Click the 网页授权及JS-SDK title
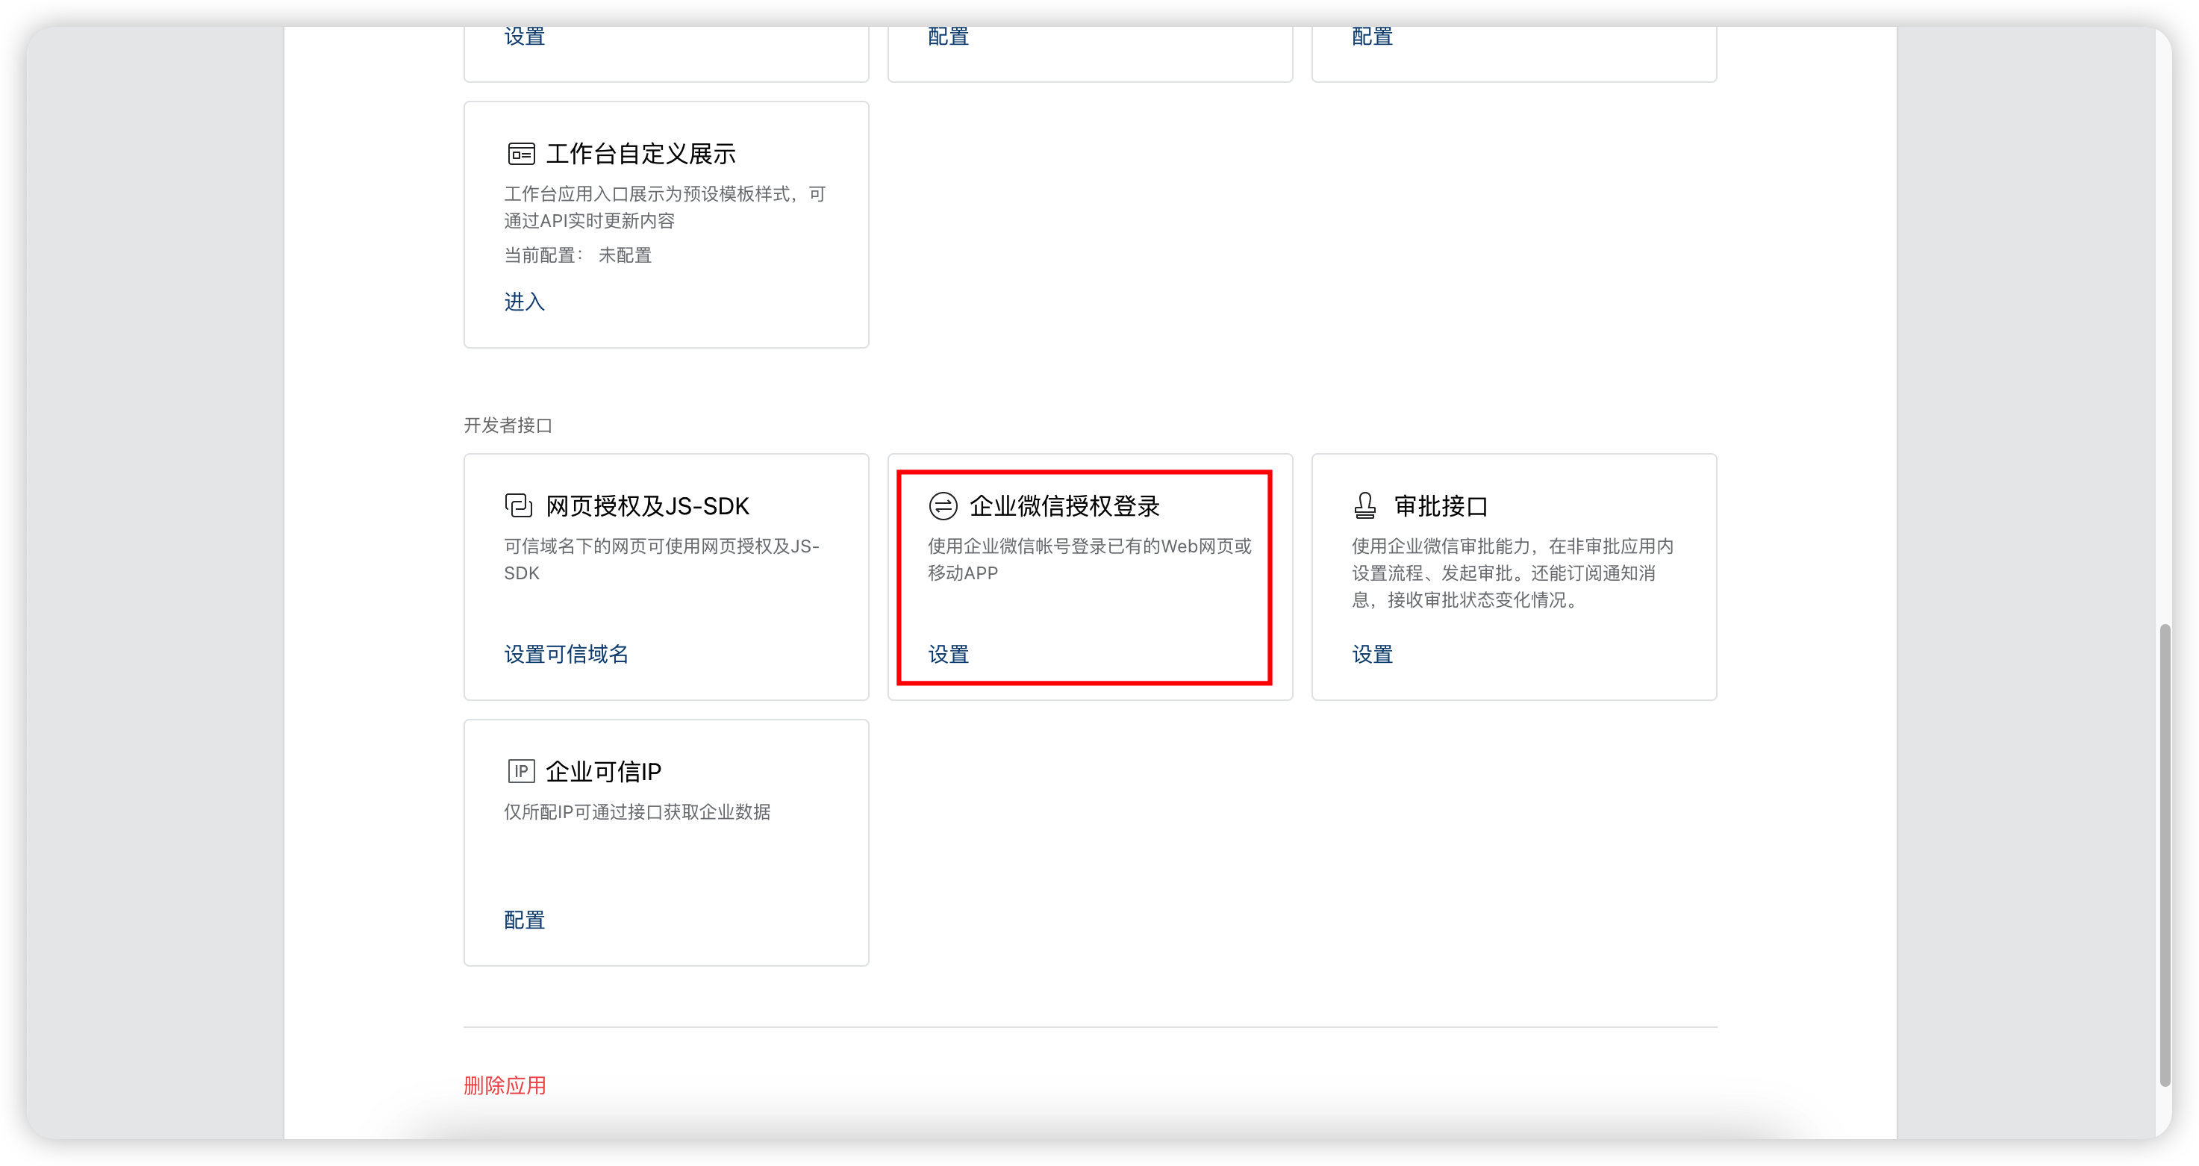The width and height of the screenshot is (2199, 1166). (647, 505)
